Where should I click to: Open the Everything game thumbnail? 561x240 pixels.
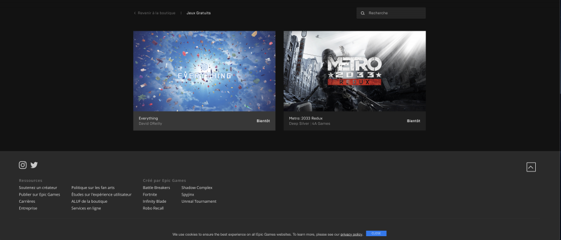(x=204, y=71)
